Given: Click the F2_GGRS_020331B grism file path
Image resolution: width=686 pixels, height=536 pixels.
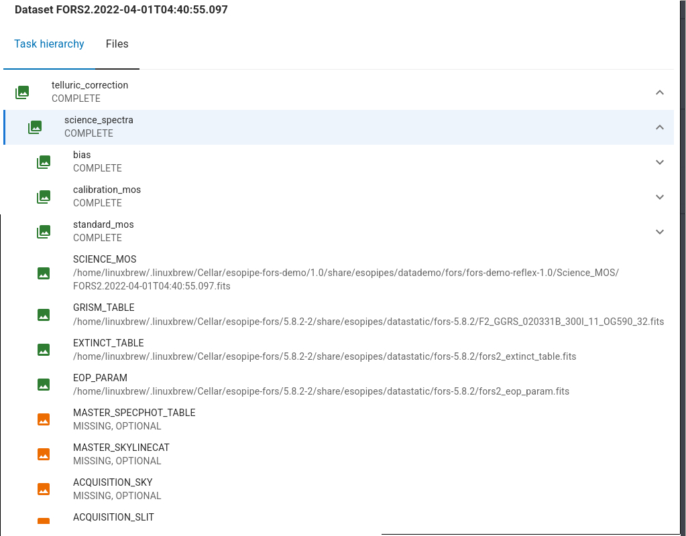Looking at the screenshot, I should pos(368,322).
